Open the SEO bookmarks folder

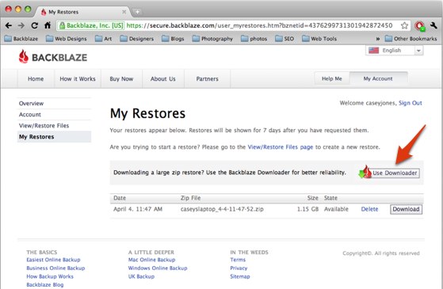(285, 39)
